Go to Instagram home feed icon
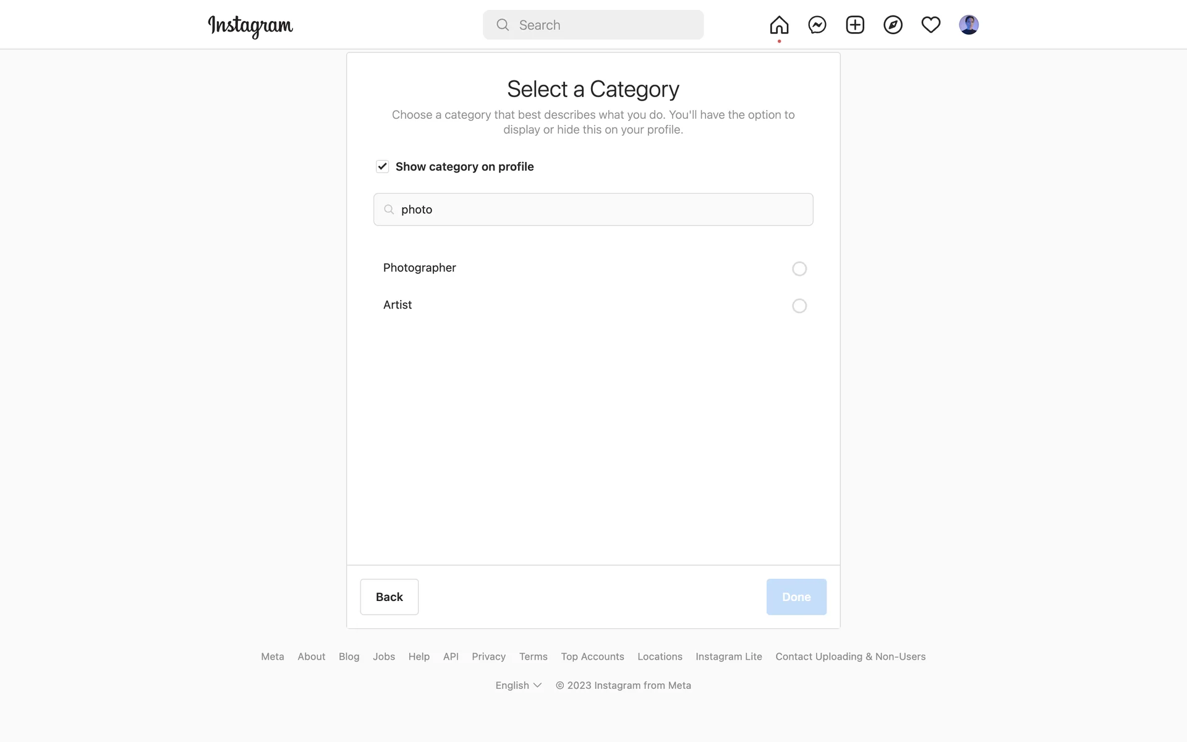 point(779,25)
